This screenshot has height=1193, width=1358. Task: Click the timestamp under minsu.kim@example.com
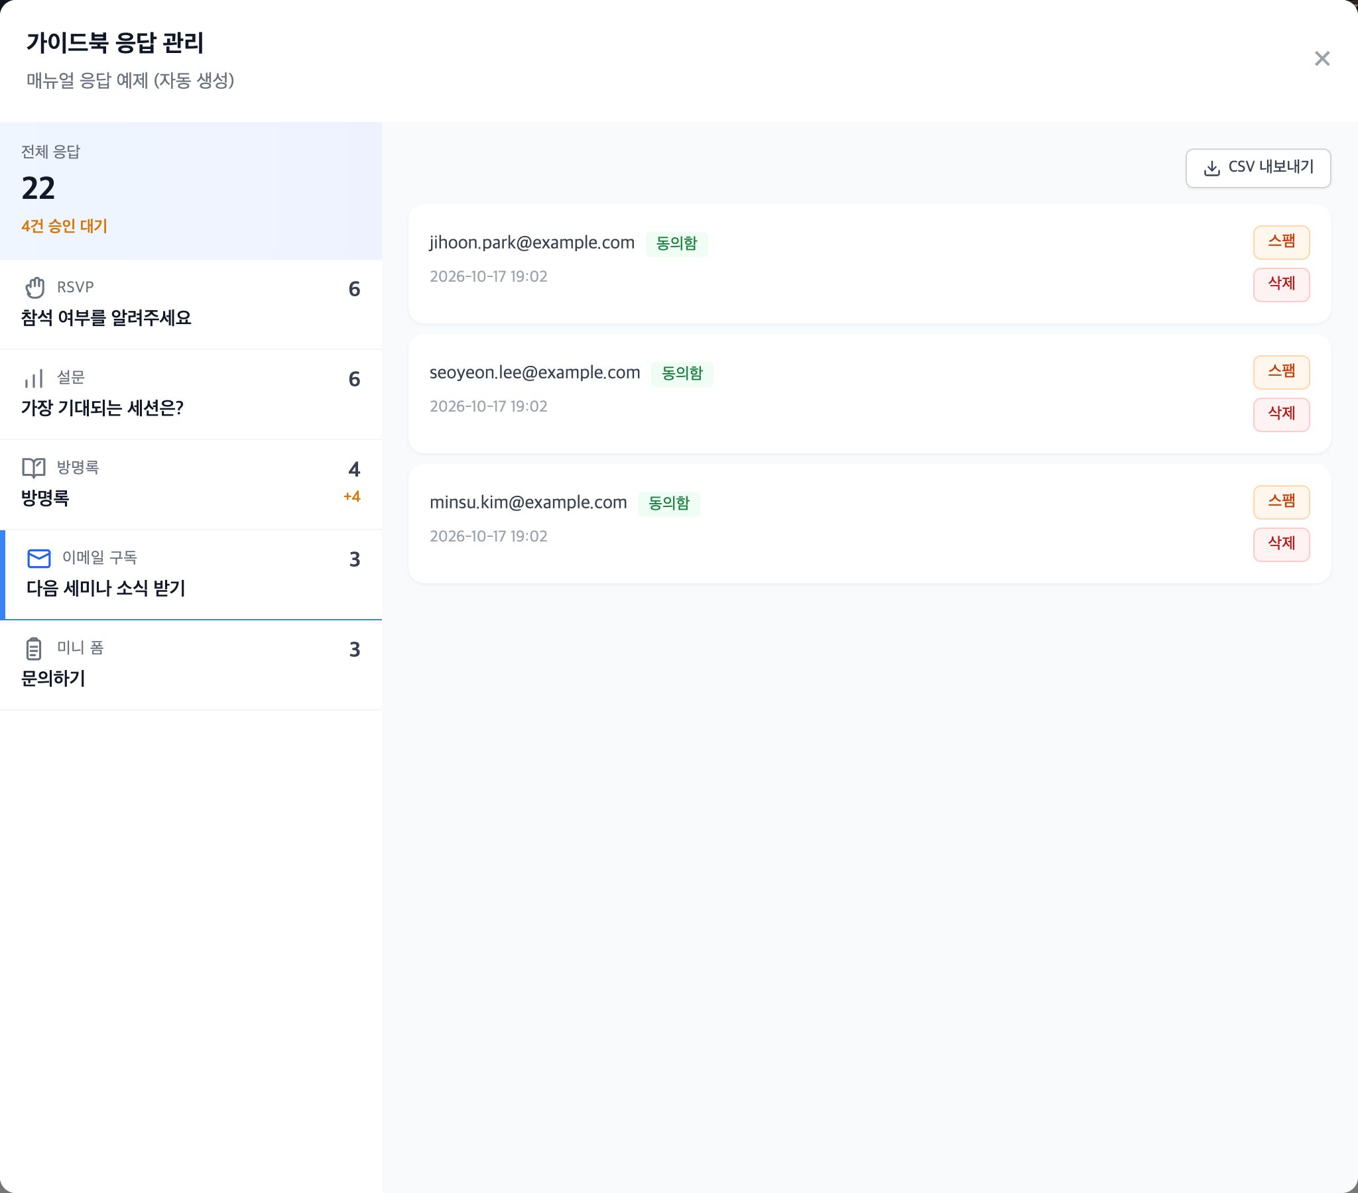pyautogui.click(x=488, y=536)
